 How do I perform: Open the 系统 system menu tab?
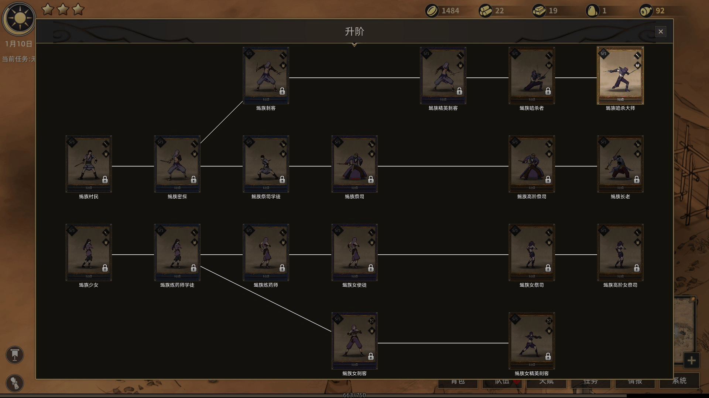(679, 381)
